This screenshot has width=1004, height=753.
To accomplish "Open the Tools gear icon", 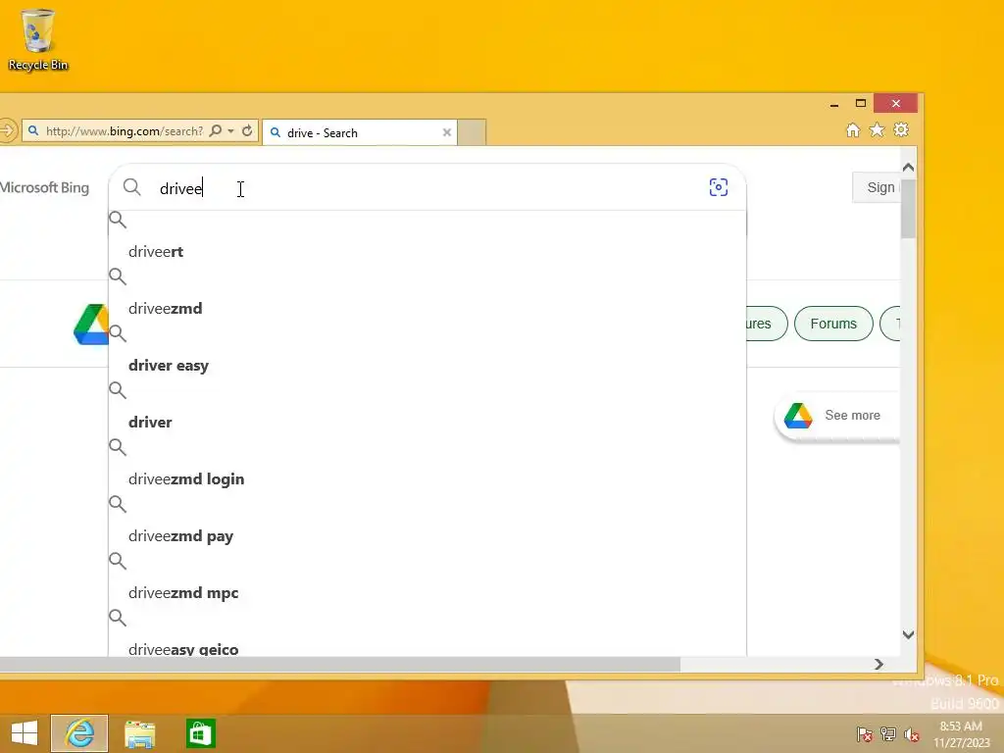I will [901, 130].
